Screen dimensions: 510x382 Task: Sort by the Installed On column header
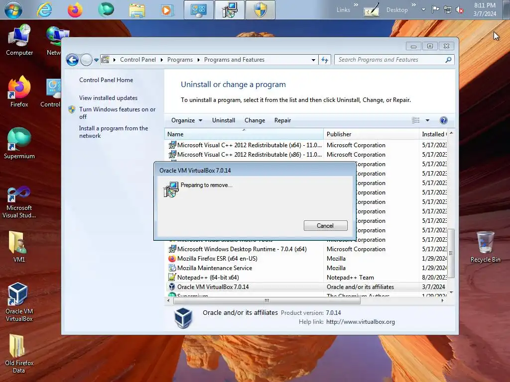[434, 134]
